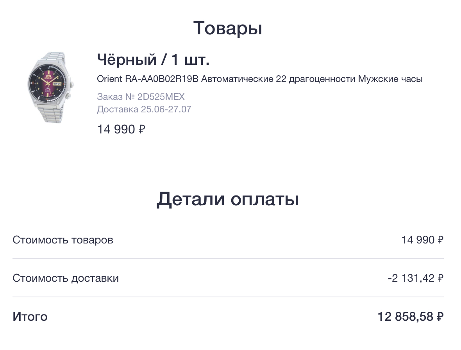Click the divider line below "Стоимость товаров"
Image resolution: width=461 pixels, height=350 pixels.
[228, 259]
